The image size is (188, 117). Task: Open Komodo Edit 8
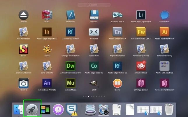(117, 15)
